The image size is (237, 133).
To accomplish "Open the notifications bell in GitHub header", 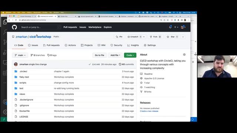I will (170, 27).
